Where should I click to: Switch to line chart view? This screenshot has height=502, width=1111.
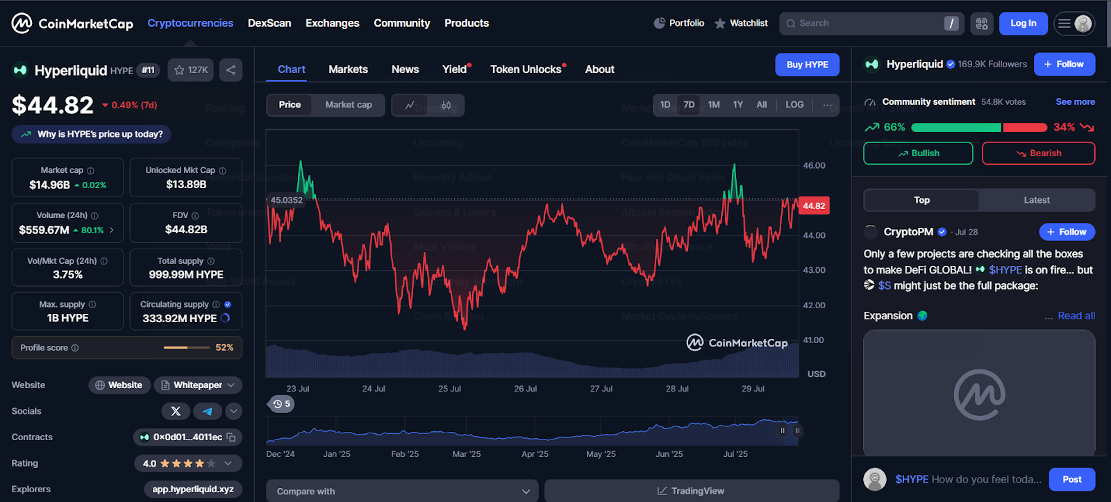click(x=410, y=106)
